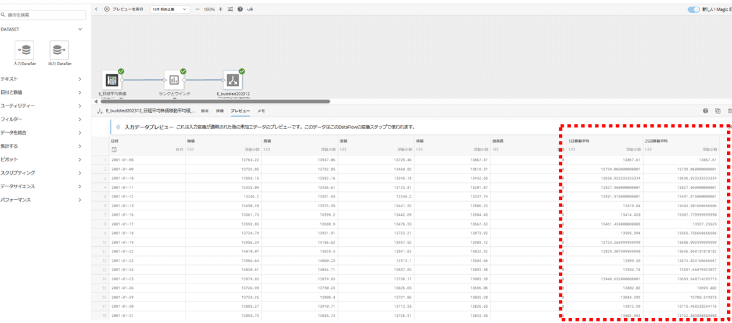Screen dimensions: 732x323
Task: Duplicate the tile with the copy icon
Action: pos(717,111)
